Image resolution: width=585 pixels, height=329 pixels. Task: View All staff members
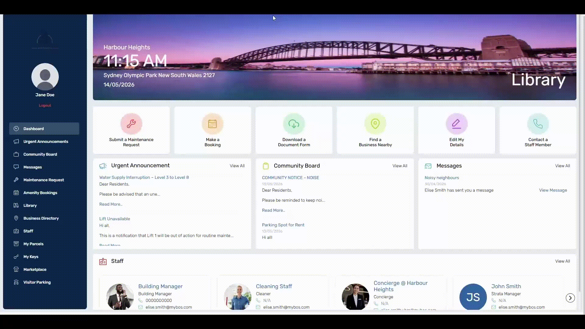tap(562, 261)
